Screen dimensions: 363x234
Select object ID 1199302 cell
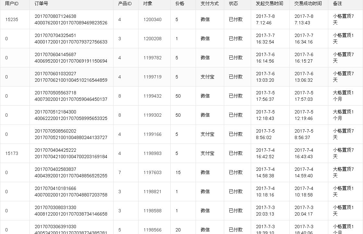coord(152,115)
